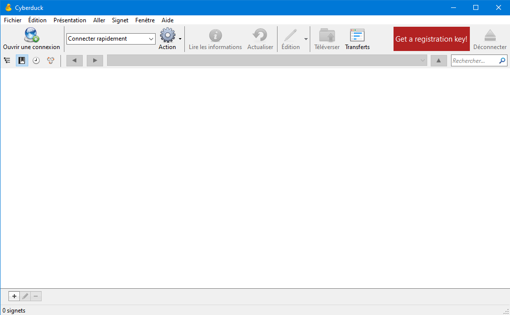Close the Cyberduck window
The height and width of the screenshot is (315, 510).
point(498,7)
